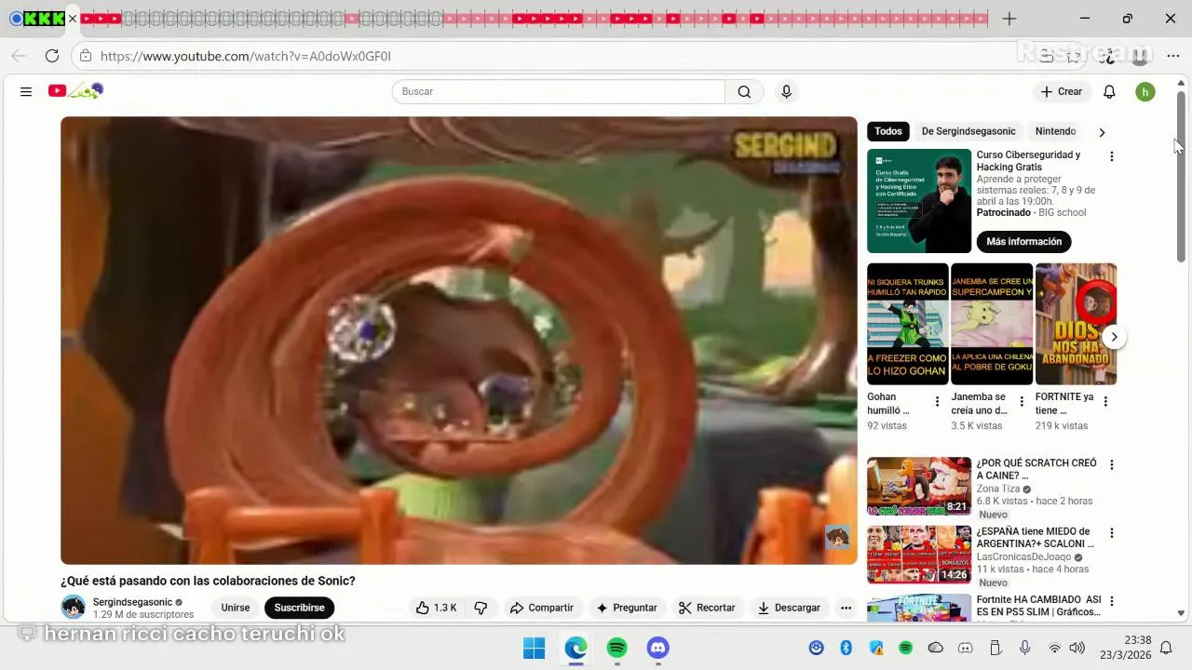Select the Nintendo filter chip
Viewport: 1192px width, 670px height.
pos(1055,131)
